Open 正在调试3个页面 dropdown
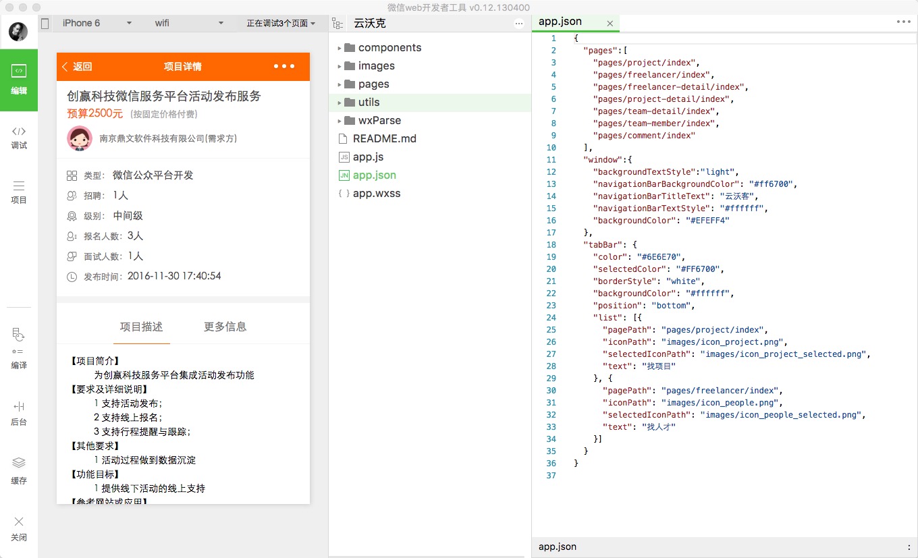Image resolution: width=918 pixels, height=558 pixels. click(x=281, y=23)
